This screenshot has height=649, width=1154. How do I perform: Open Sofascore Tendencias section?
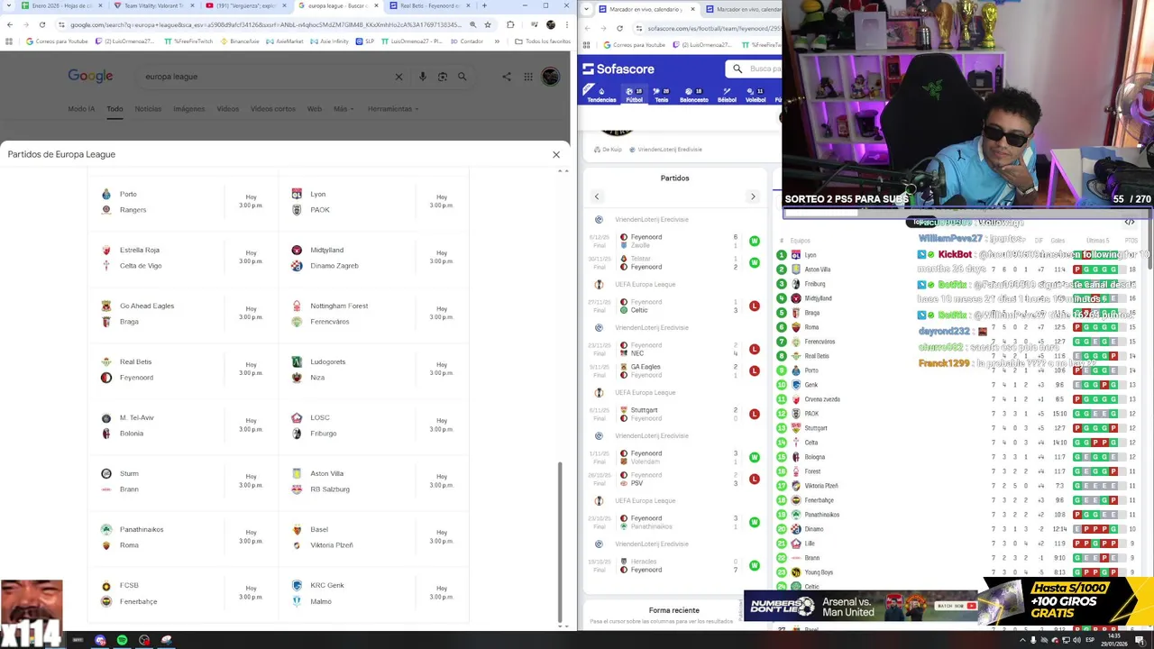click(601, 95)
